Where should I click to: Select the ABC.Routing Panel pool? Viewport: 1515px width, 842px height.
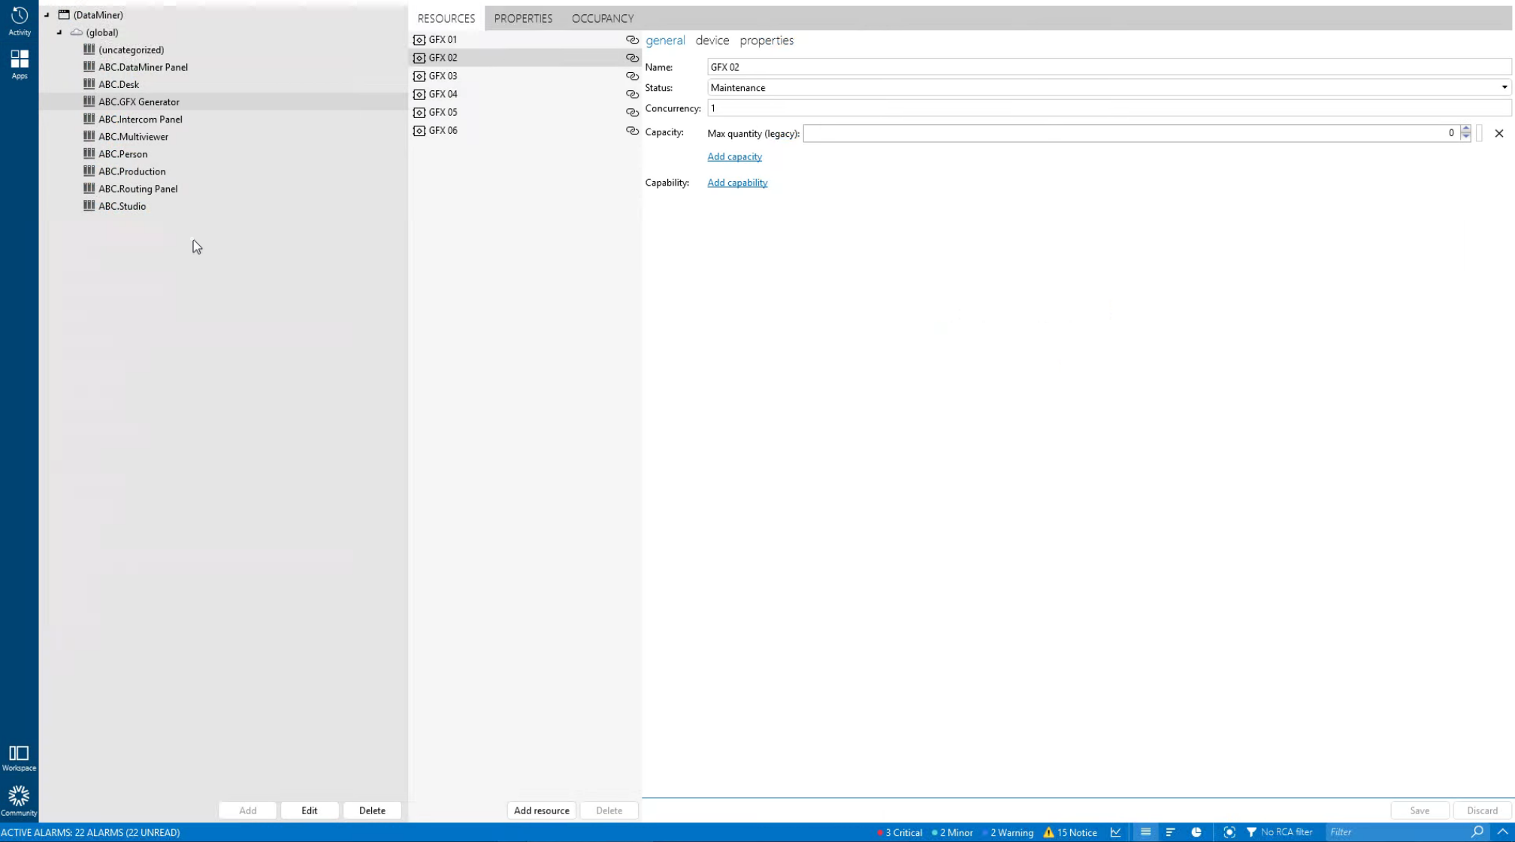coord(138,189)
